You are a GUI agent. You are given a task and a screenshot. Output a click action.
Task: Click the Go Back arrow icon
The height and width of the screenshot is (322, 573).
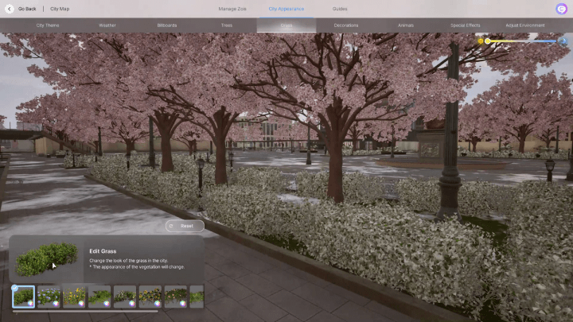click(x=11, y=9)
